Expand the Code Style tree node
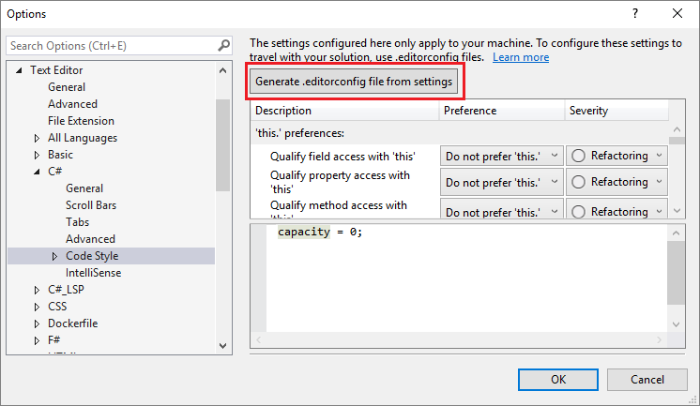The height and width of the screenshot is (406, 700). tap(54, 256)
